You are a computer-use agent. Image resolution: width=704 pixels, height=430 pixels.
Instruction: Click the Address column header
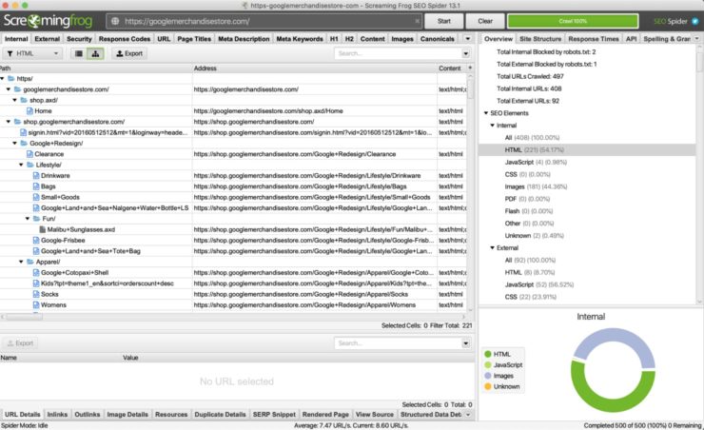tap(314, 68)
